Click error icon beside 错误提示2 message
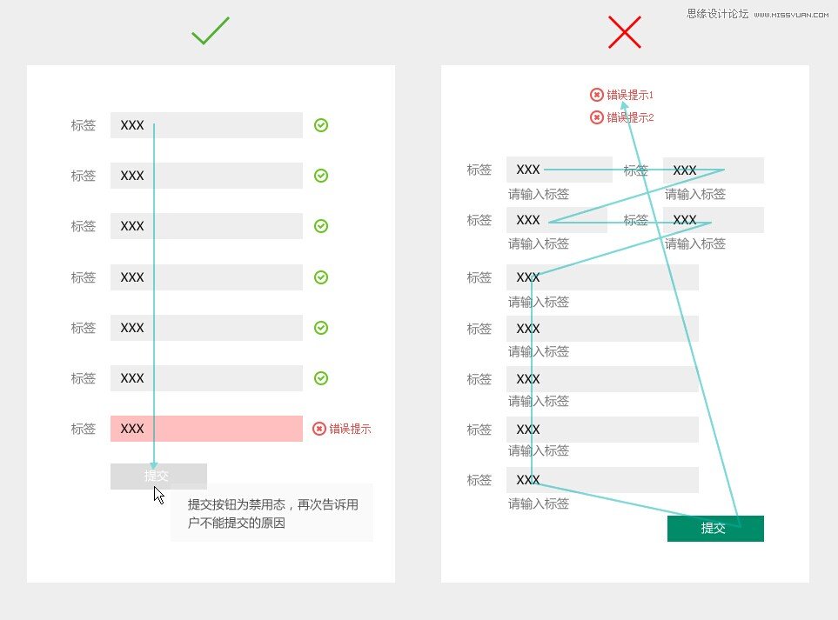Image resolution: width=838 pixels, height=620 pixels. pyautogui.click(x=596, y=117)
